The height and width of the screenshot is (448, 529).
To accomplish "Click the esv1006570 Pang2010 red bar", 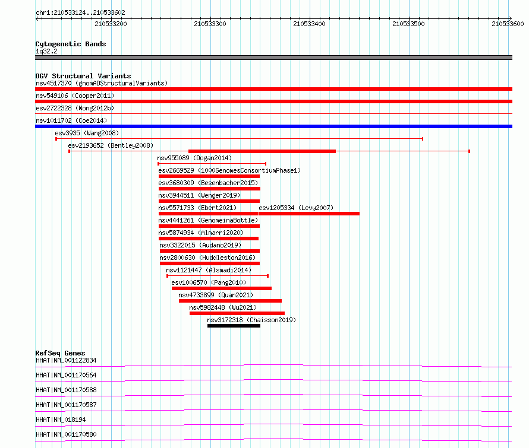I will pos(222,288).
